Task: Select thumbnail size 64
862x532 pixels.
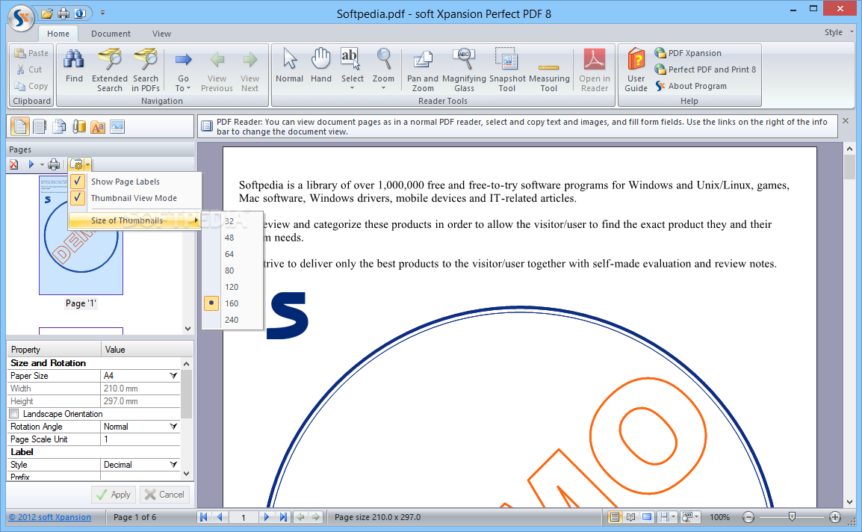Action: (x=232, y=254)
